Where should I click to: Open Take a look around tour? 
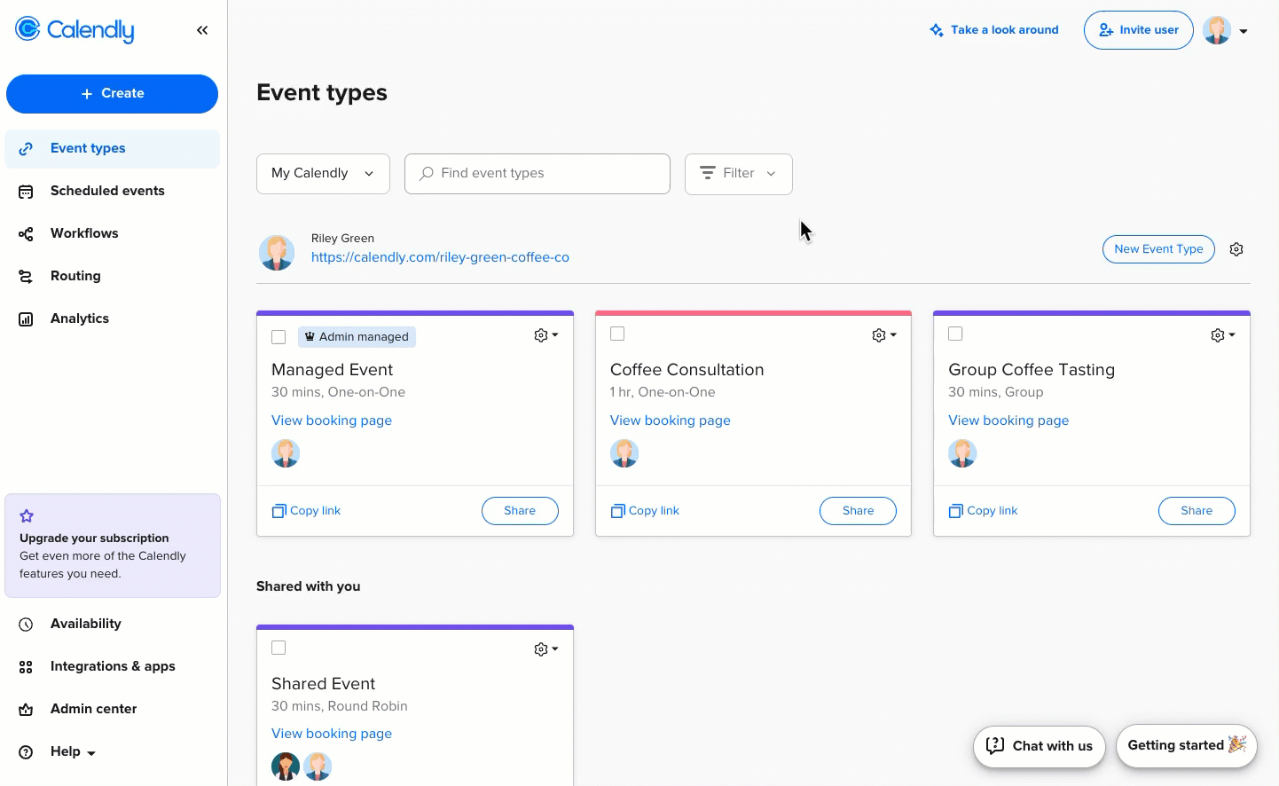(993, 30)
